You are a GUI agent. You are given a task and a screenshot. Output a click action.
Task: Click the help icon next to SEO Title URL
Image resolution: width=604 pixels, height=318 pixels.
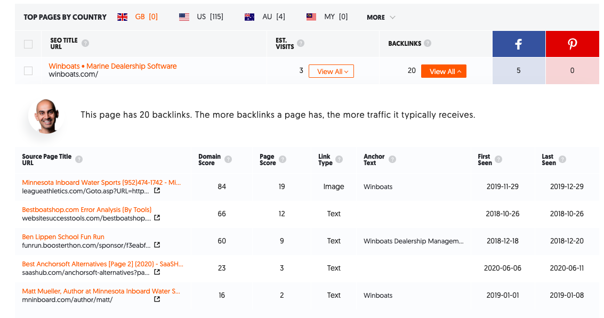[85, 43]
